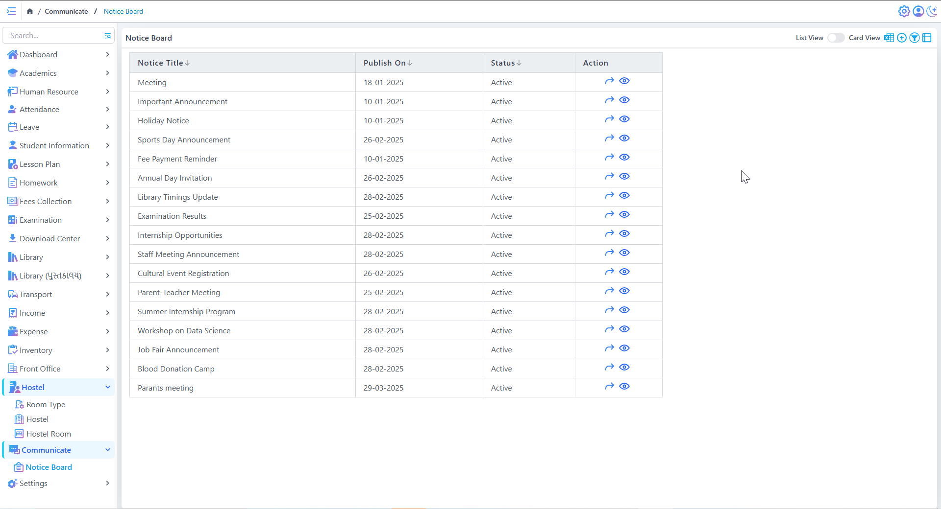Share the Holiday Notice via arrow icon
941x509 pixels.
tap(609, 119)
